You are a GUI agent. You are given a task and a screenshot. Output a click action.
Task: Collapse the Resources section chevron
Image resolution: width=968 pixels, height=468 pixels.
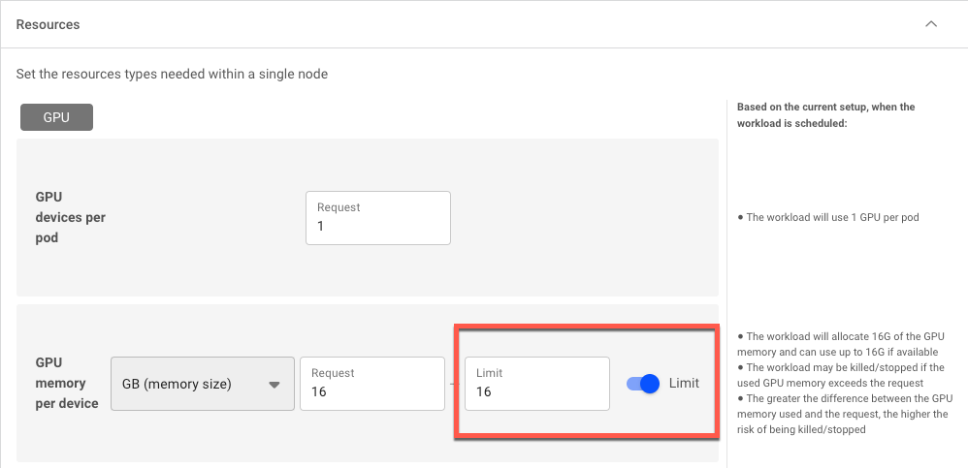click(931, 24)
